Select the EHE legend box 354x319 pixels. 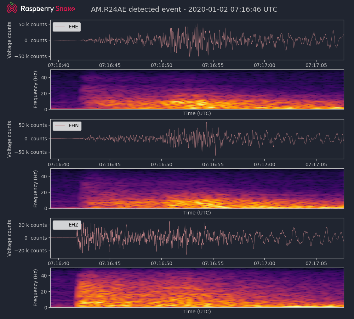point(67,27)
